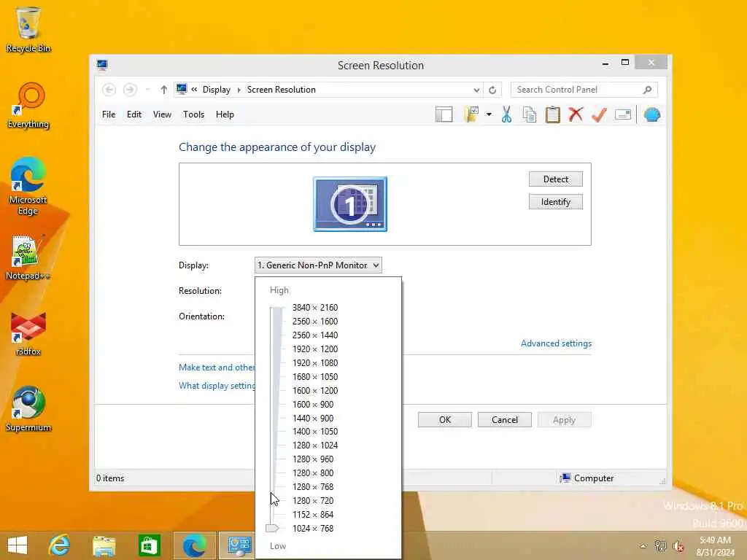
Task: Open the Windows Start button
Action: pos(18,545)
